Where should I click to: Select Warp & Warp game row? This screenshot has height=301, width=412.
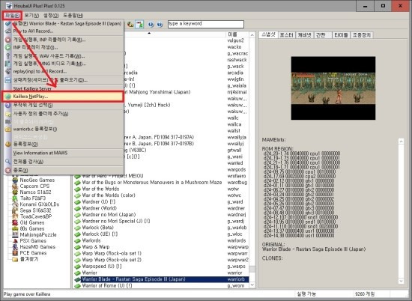161,247
